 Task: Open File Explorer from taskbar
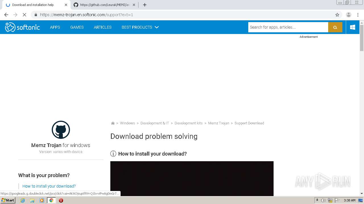click(x=32, y=200)
